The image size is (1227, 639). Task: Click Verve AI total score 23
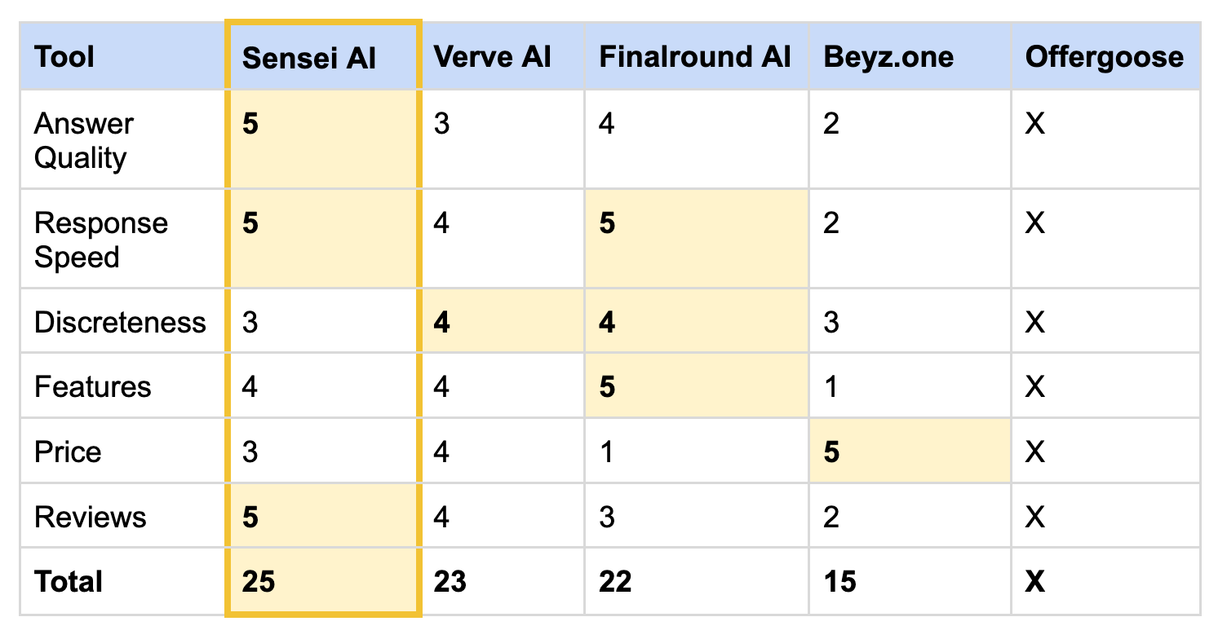(450, 582)
